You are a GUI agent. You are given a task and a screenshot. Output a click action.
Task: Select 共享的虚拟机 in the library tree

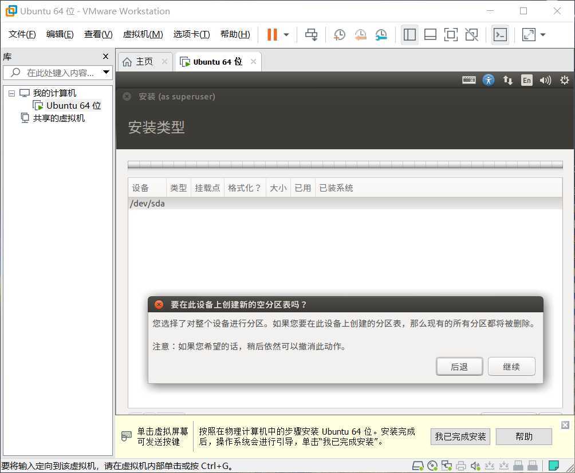pyautogui.click(x=59, y=118)
